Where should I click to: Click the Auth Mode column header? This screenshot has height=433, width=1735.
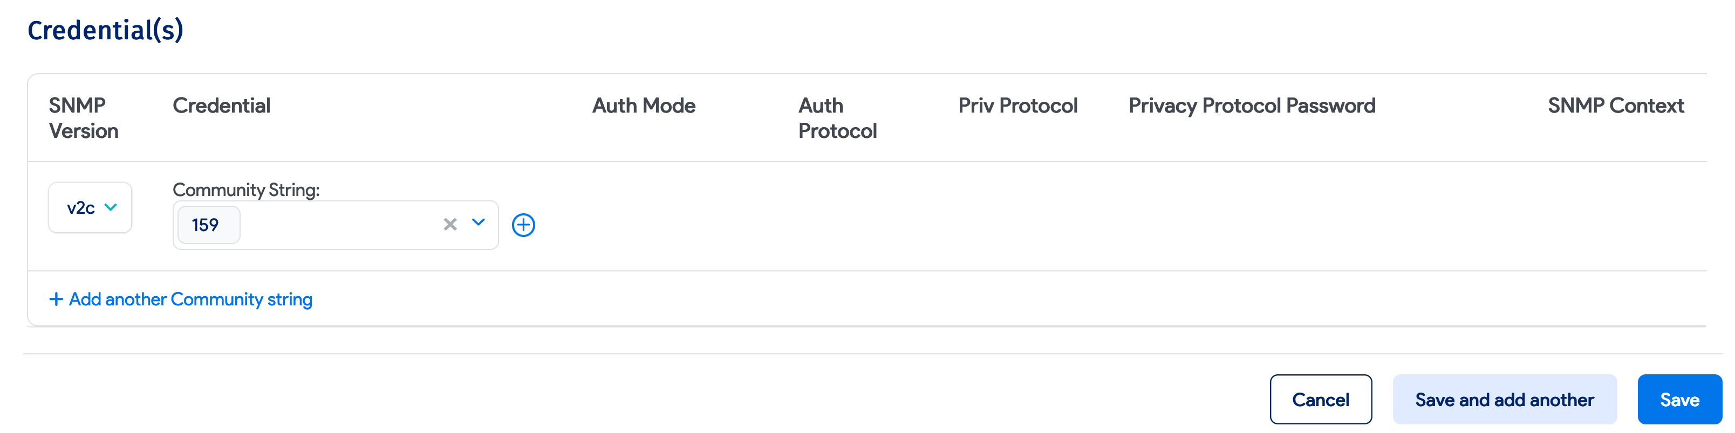[x=643, y=106]
